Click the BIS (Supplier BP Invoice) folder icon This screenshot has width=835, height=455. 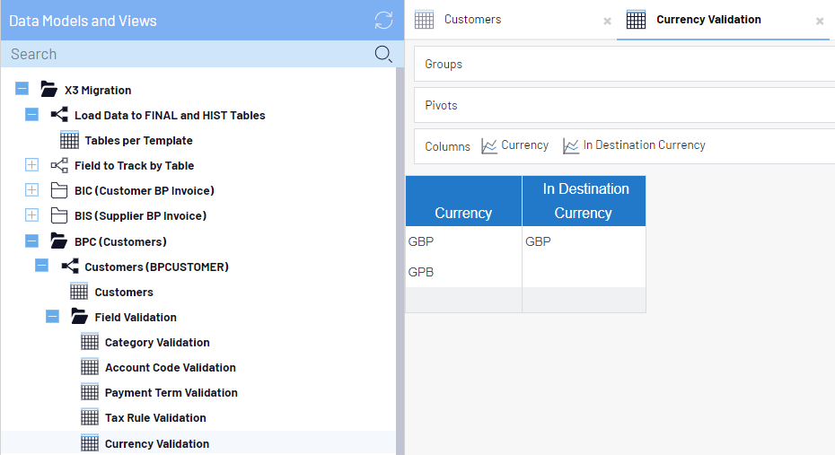pos(59,215)
